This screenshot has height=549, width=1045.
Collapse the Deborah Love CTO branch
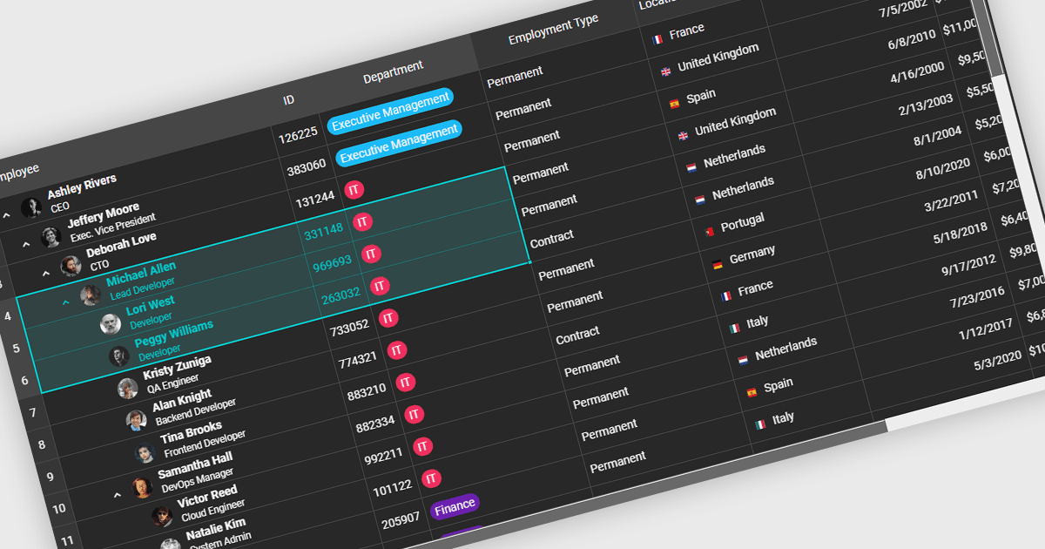[x=46, y=274]
